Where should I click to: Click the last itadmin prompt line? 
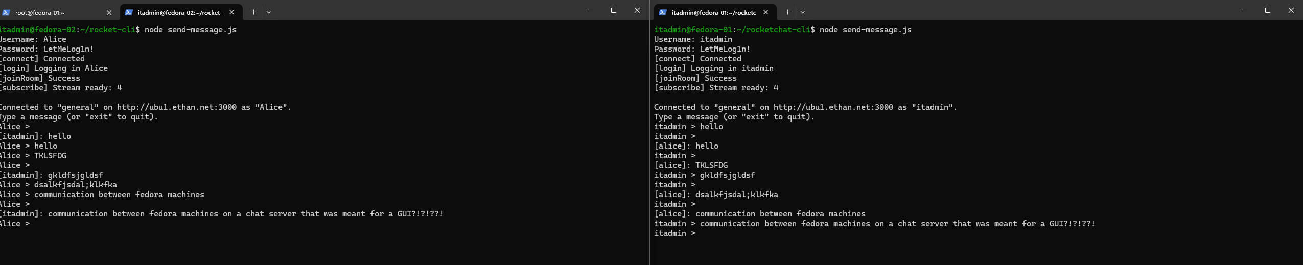tap(674, 233)
